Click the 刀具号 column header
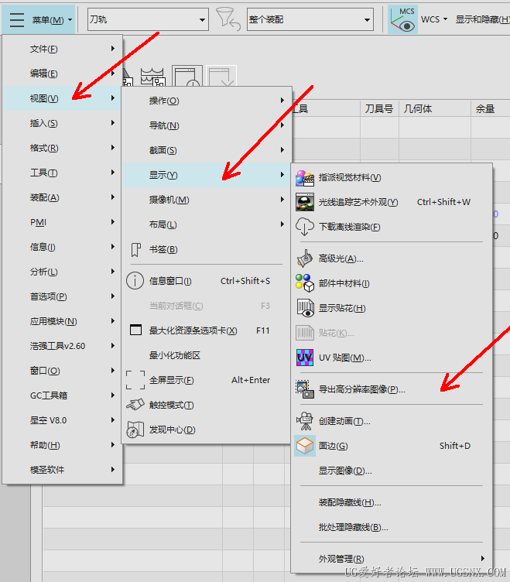The width and height of the screenshot is (510, 582). coord(379,109)
